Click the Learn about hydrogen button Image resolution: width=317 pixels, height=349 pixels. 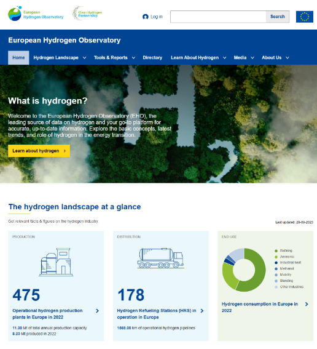[39, 151]
